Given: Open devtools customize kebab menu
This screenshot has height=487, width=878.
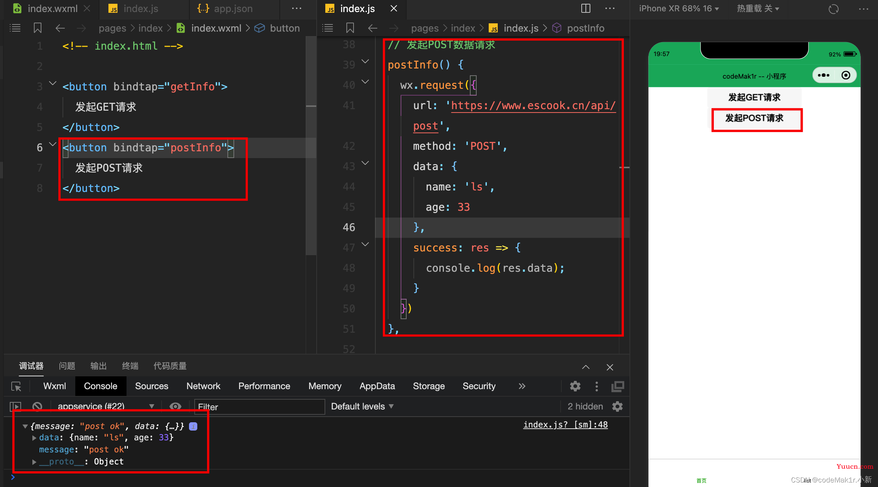Looking at the screenshot, I should (x=596, y=386).
